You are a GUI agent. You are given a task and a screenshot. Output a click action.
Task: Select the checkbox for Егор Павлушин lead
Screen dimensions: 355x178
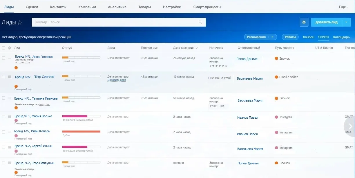(x=4, y=163)
